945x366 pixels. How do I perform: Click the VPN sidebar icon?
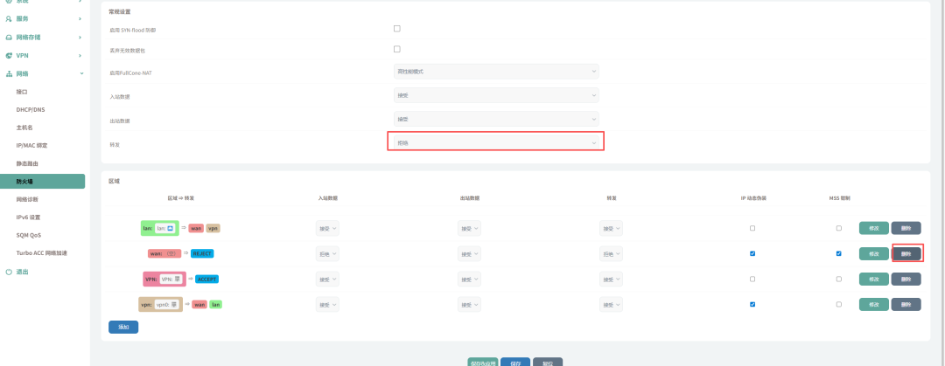pyautogui.click(x=9, y=55)
